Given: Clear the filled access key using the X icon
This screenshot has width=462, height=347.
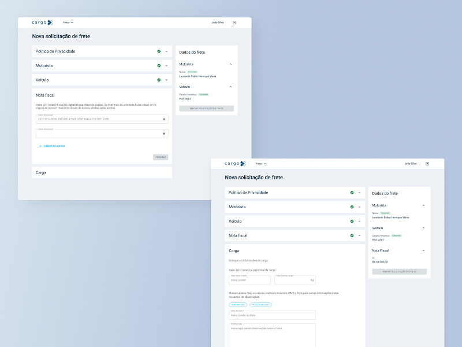Looking at the screenshot, I should coord(163,120).
